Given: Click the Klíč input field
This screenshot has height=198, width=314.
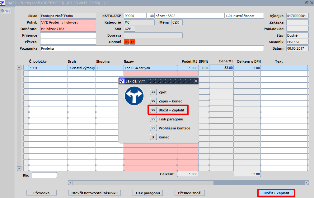Looking at the screenshot, I should click(x=44, y=175).
